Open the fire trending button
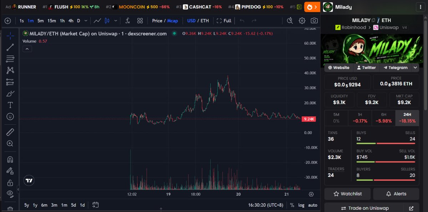The height and width of the screenshot is (212, 428). tap(312, 7)
